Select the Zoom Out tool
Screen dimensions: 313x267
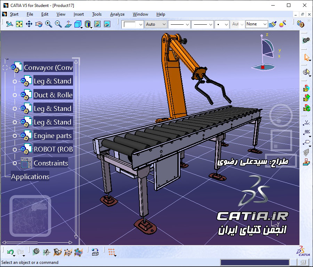pyautogui.click(x=58, y=24)
